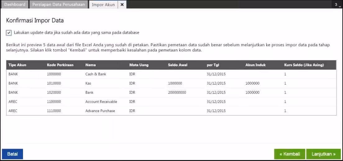Click BANK type in Cash & Bank row
The image size is (343, 161).
pos(13,74)
